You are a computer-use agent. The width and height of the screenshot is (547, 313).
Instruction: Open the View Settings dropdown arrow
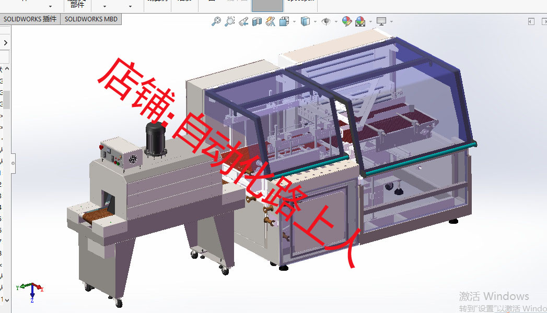click(x=391, y=22)
